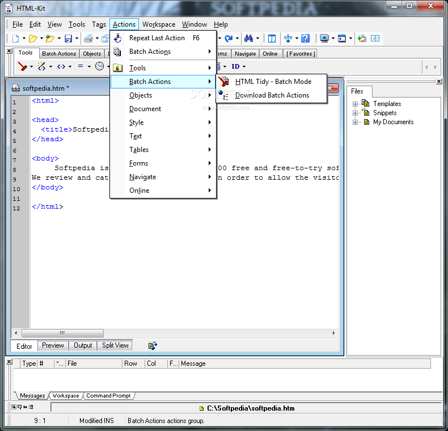The height and width of the screenshot is (431, 448).
Task: Open the Tags menu
Action: 99,24
